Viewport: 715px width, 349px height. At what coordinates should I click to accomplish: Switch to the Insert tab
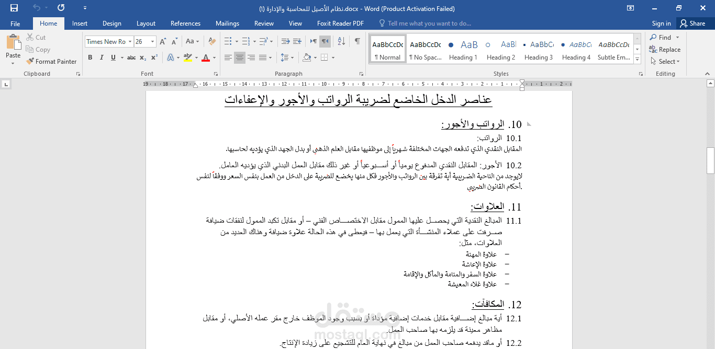click(x=80, y=24)
